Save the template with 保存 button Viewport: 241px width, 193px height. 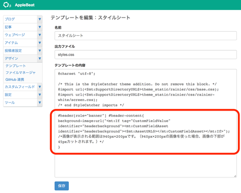pos(62,186)
